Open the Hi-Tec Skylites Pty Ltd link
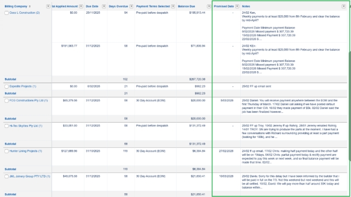 [26, 126]
